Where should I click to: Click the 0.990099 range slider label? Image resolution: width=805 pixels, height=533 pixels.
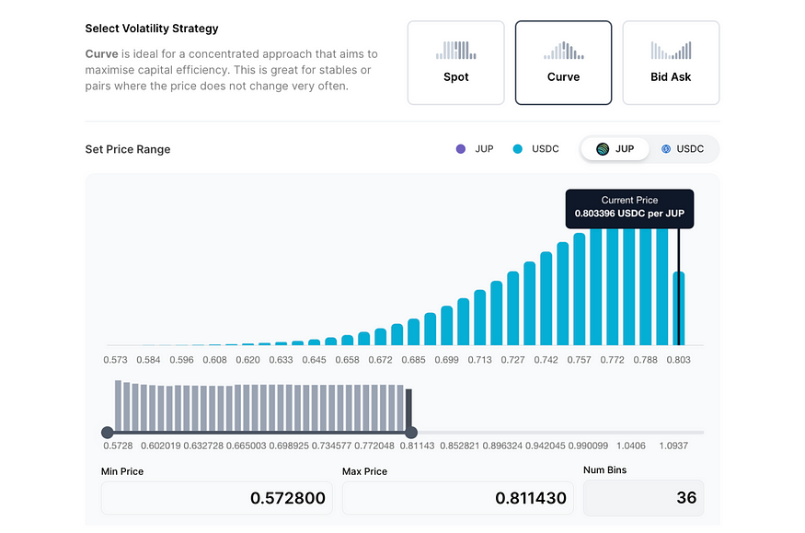click(588, 446)
